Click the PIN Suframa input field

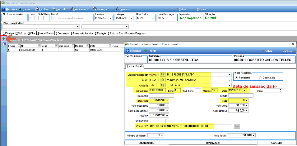[157, 121]
